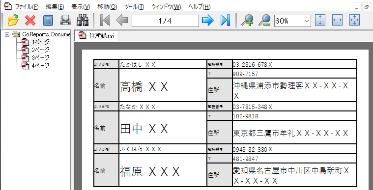The width and height of the screenshot is (373, 190).
Task: Zoom in with the magnifier plus icon
Action: click(247, 21)
